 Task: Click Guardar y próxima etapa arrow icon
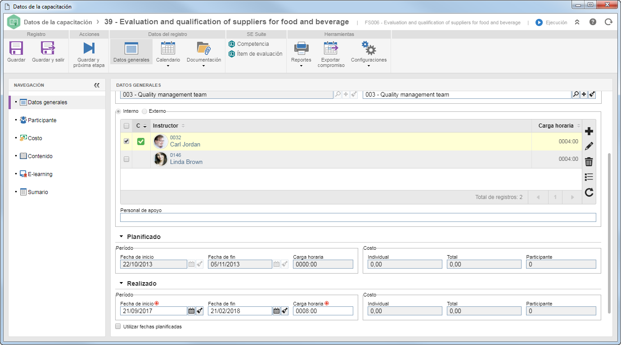tap(89, 48)
